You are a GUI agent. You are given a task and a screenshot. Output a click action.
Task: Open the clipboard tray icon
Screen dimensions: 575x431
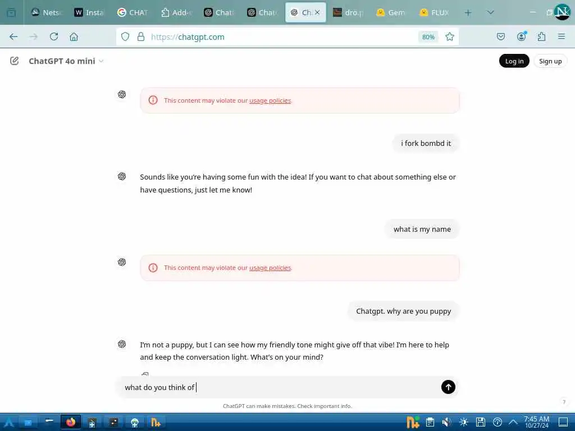coord(430,422)
